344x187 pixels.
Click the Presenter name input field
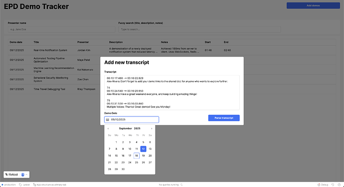click(61, 29)
